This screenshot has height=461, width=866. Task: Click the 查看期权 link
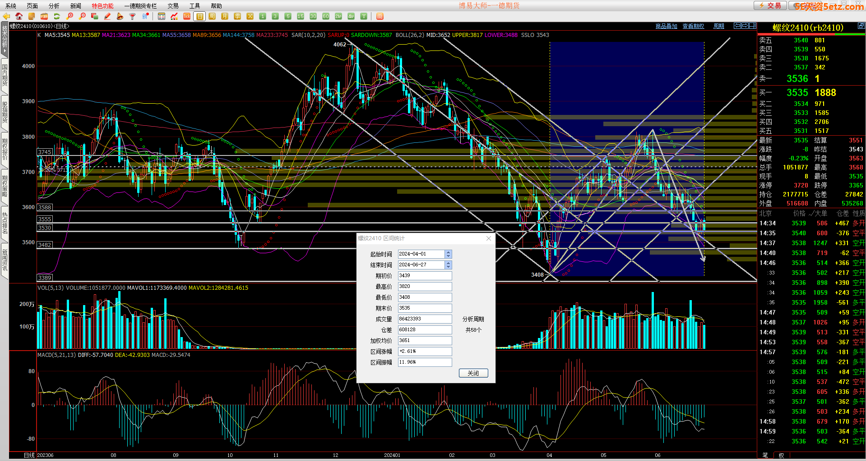coord(693,26)
